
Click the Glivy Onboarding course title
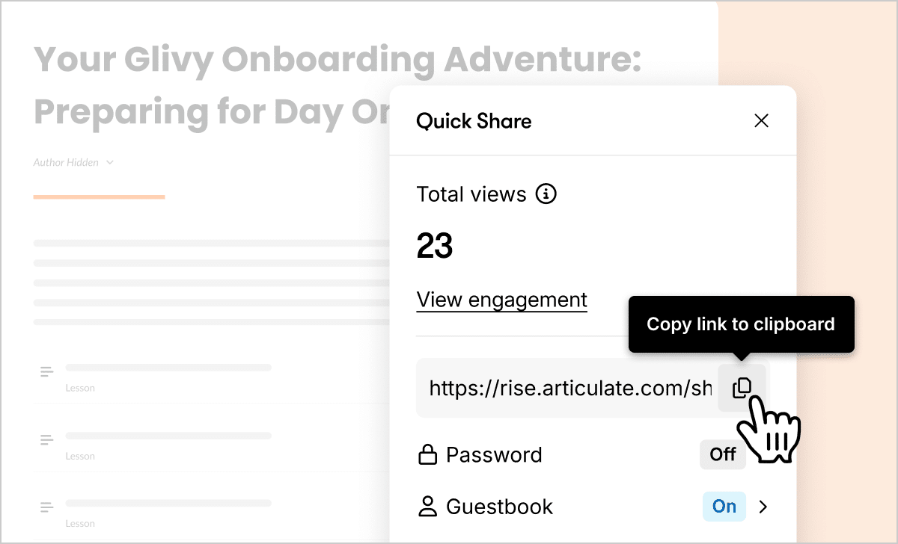point(337,60)
